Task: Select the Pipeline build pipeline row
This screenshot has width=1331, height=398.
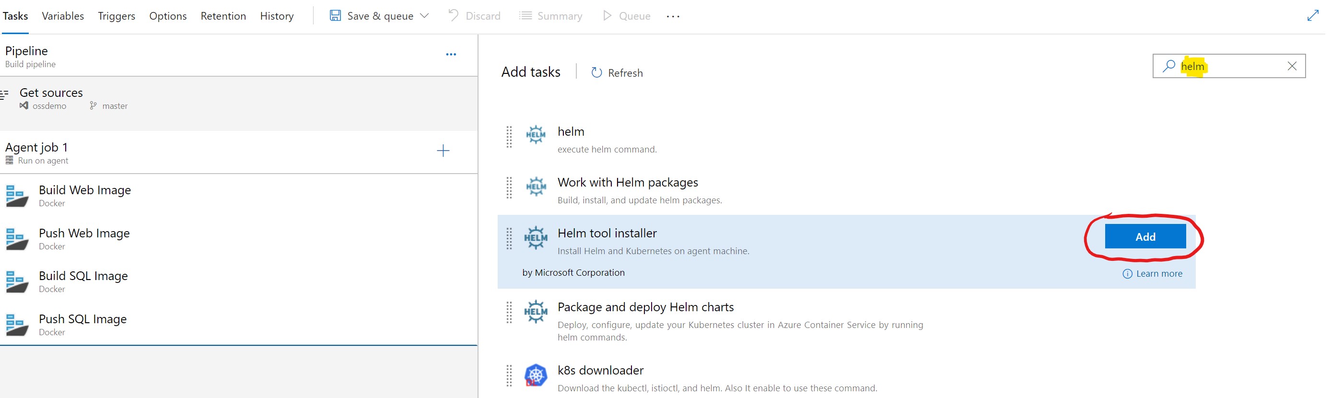Action: pos(239,56)
